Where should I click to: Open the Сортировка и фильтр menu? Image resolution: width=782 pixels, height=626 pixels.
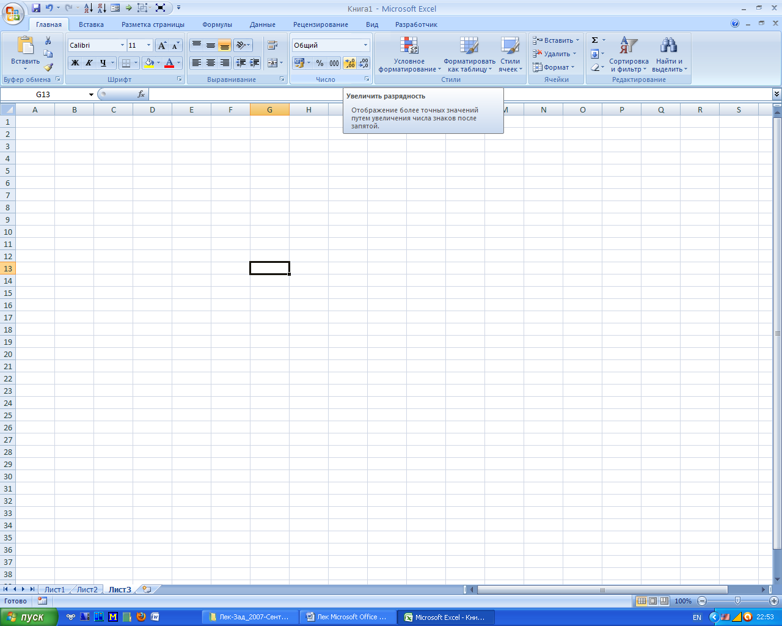pyautogui.click(x=629, y=54)
